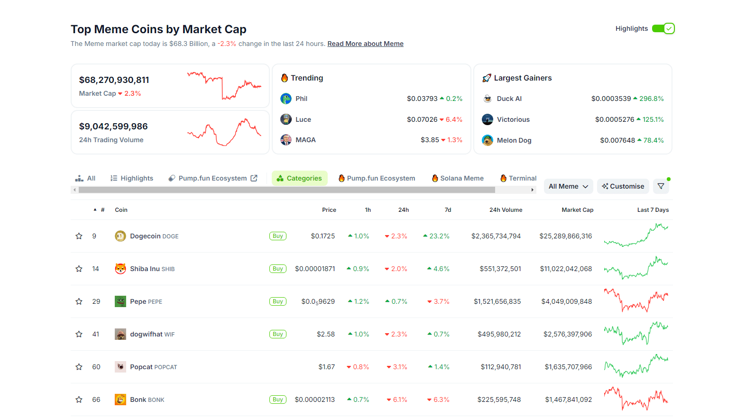Open the Bonk coin logo
This screenshot has width=755, height=418.
[x=120, y=400]
